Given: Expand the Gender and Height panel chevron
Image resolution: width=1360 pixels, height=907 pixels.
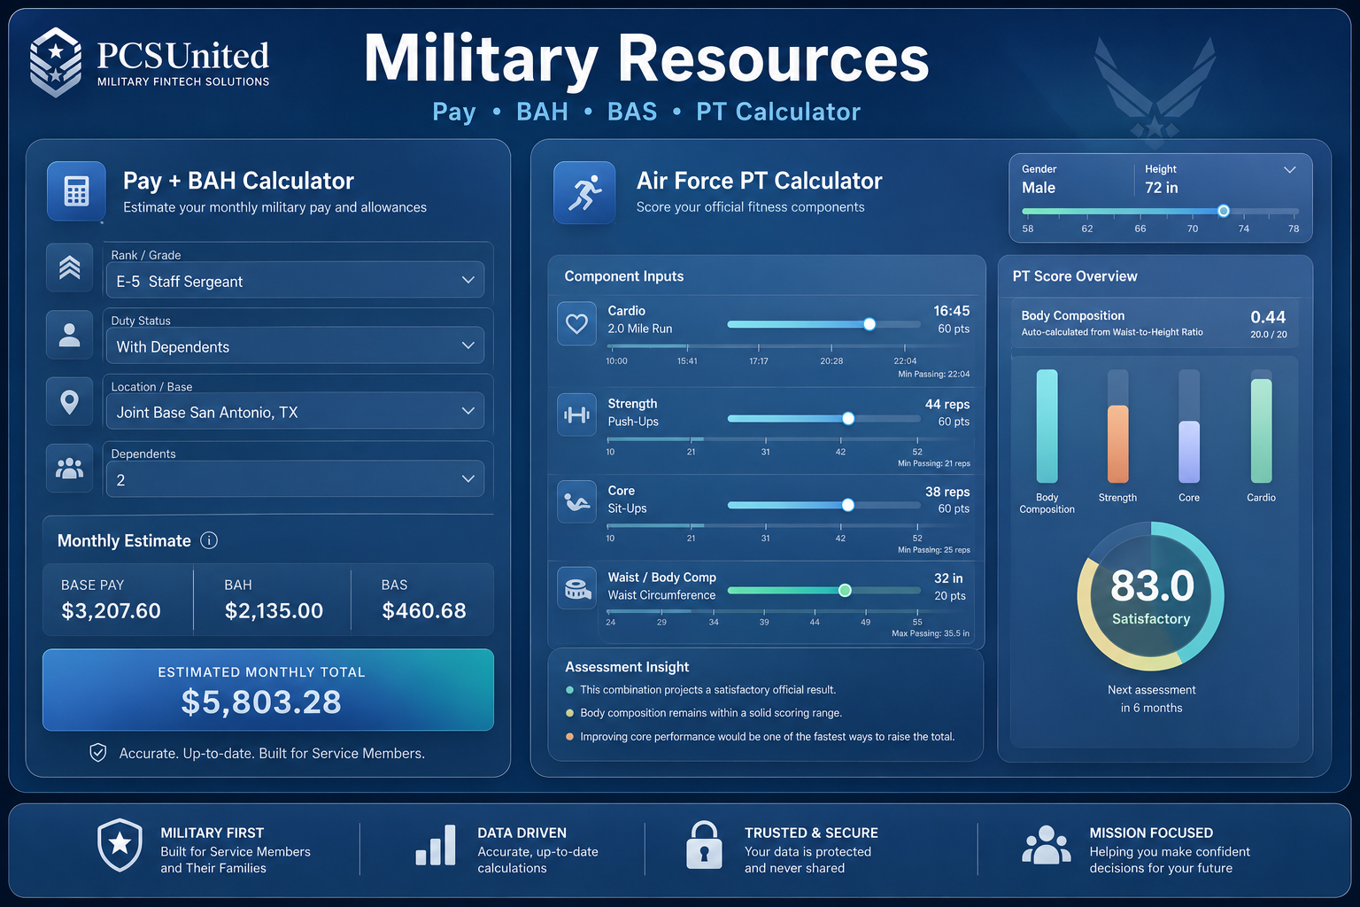Looking at the screenshot, I should click(1290, 169).
